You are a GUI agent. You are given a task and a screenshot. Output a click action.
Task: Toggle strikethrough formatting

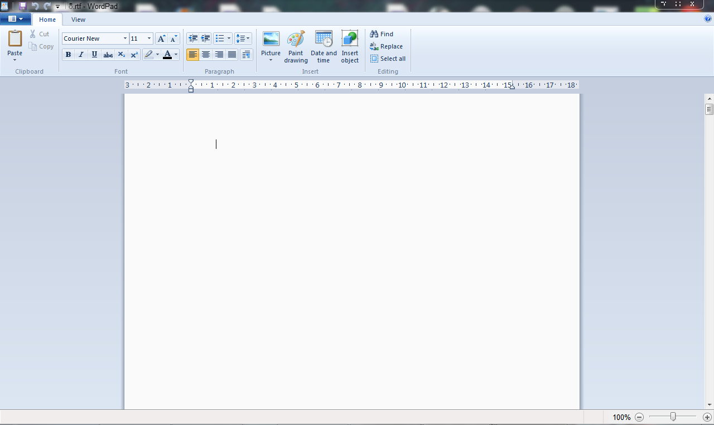click(x=108, y=55)
